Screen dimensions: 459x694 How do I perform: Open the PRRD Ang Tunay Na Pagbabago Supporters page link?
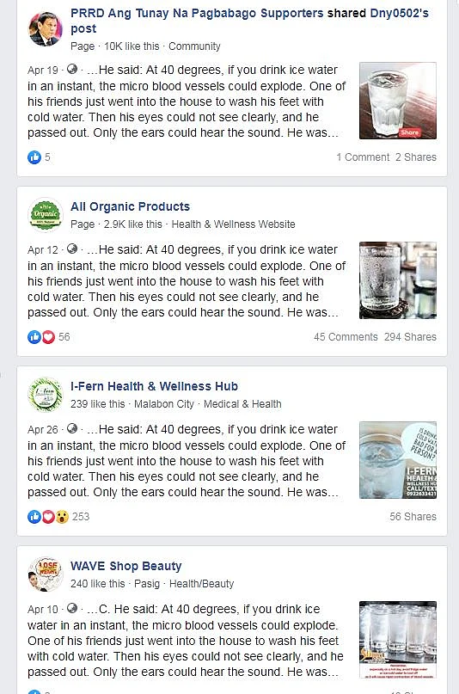[x=197, y=13]
